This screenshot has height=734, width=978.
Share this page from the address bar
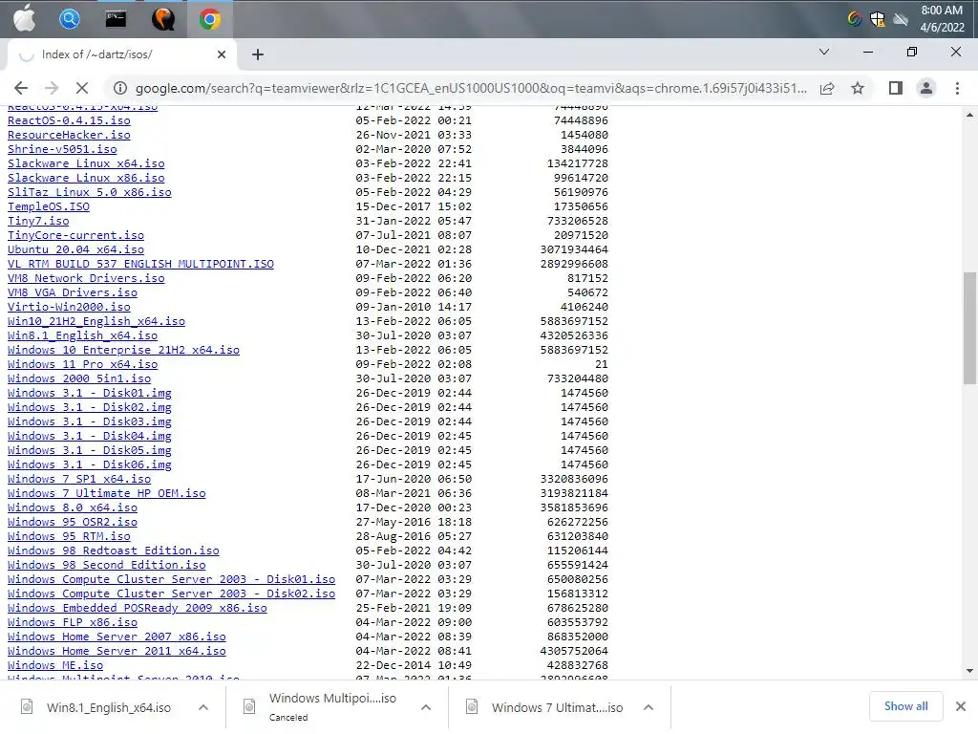(x=827, y=88)
